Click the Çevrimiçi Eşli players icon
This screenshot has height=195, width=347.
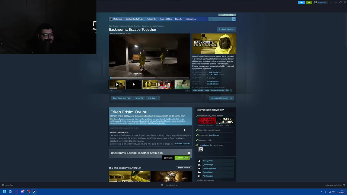click(x=199, y=165)
